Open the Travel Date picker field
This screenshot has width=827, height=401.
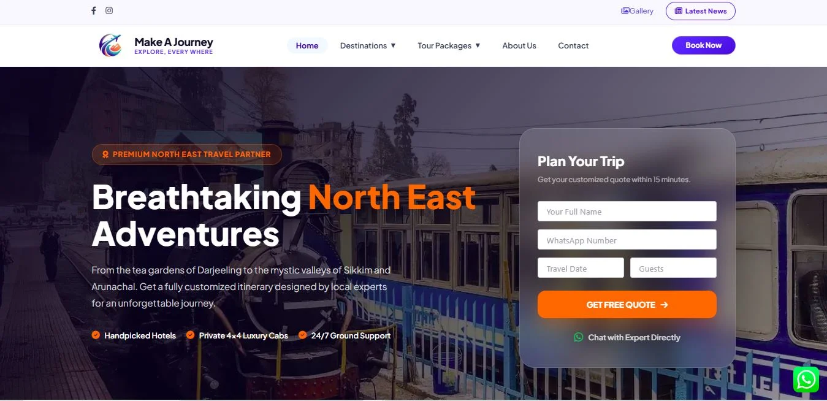click(x=581, y=268)
